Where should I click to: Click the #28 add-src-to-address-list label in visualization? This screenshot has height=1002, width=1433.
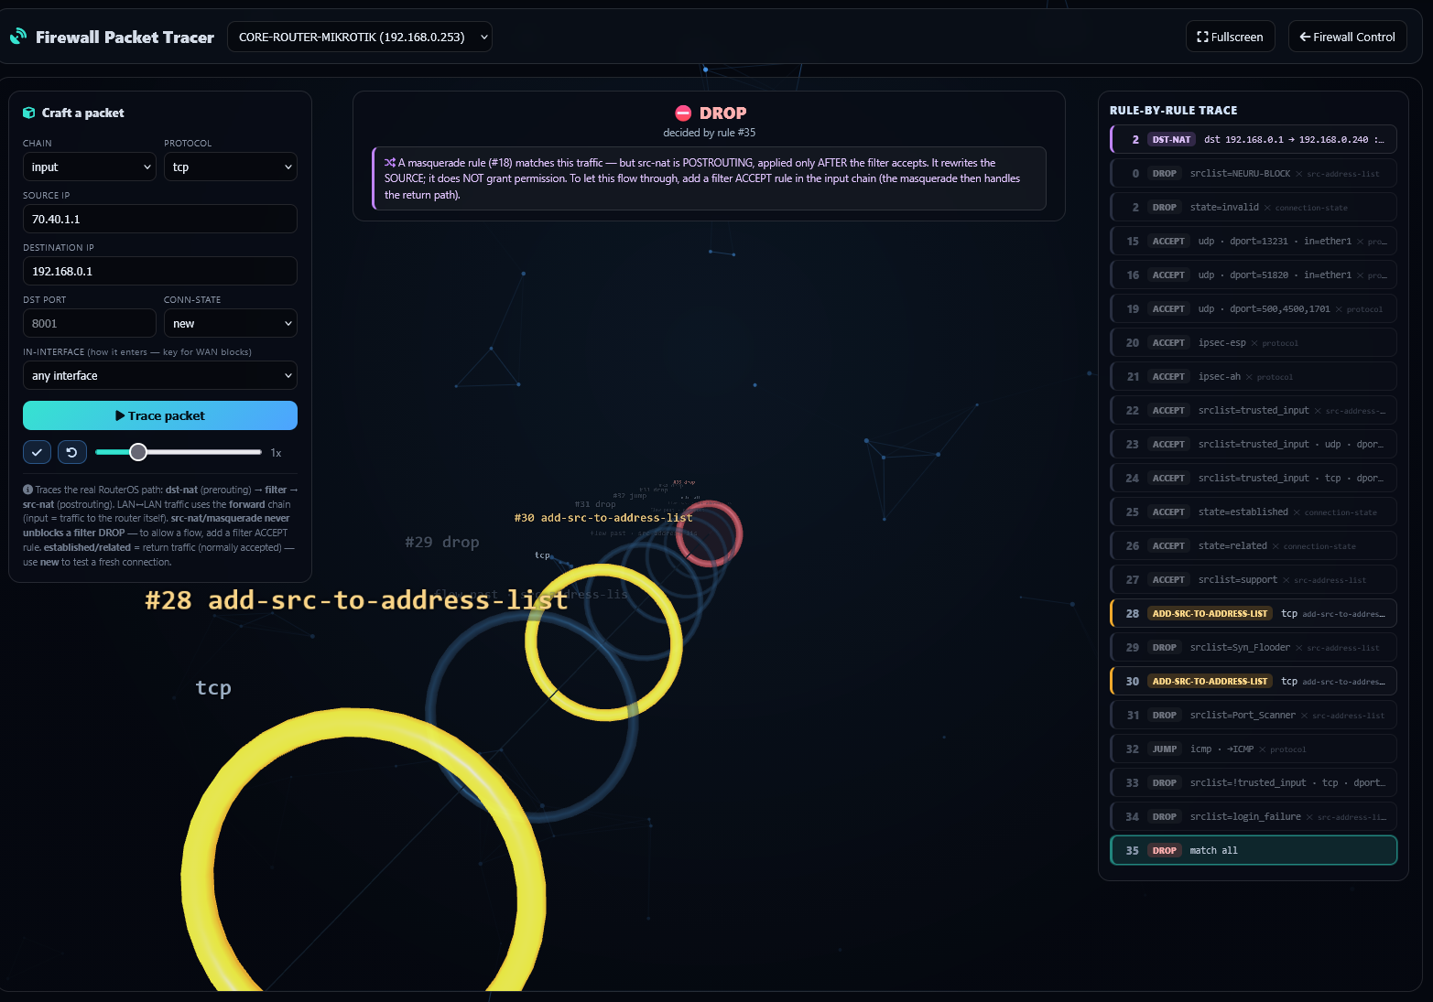356,600
